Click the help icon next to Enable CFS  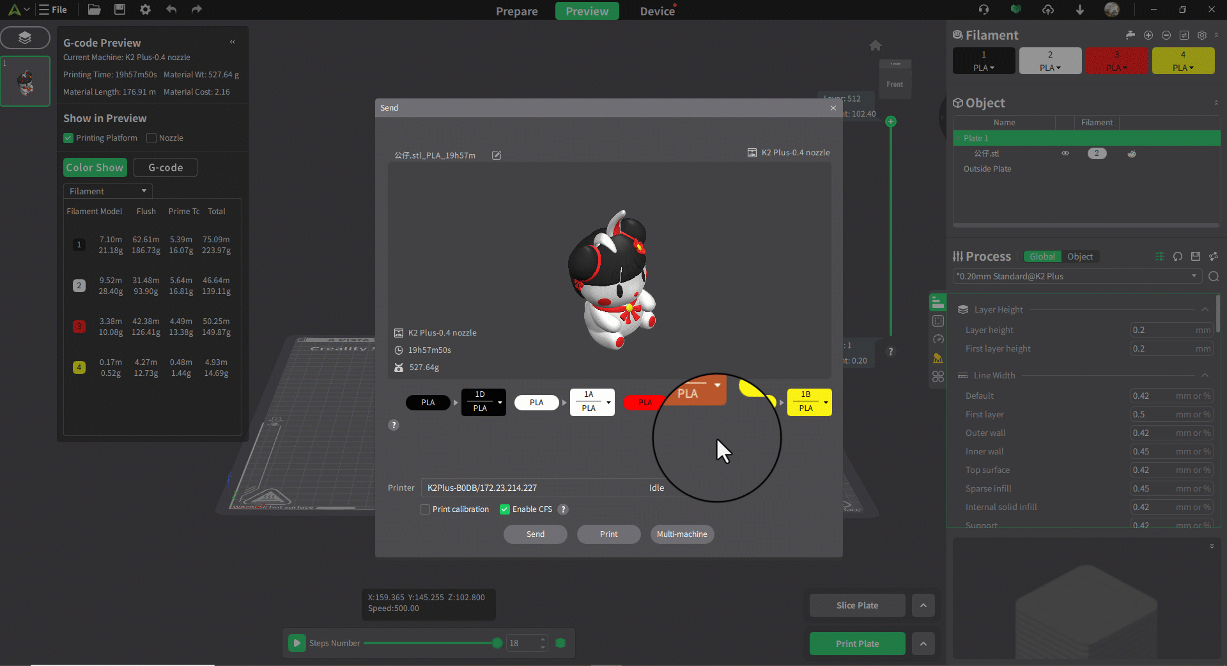[x=562, y=509]
